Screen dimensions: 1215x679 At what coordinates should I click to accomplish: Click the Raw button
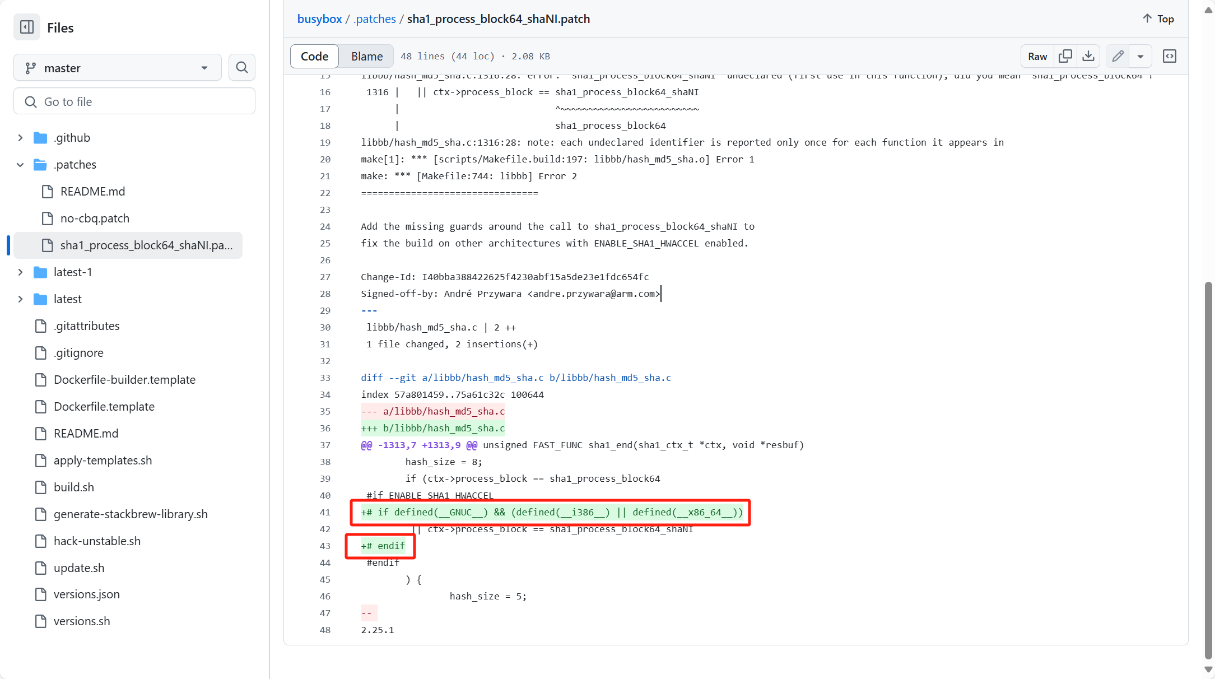tap(1037, 56)
